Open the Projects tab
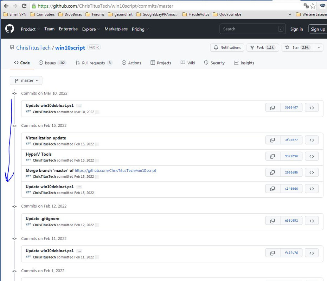Screen dimensions: 327x281 161,63
